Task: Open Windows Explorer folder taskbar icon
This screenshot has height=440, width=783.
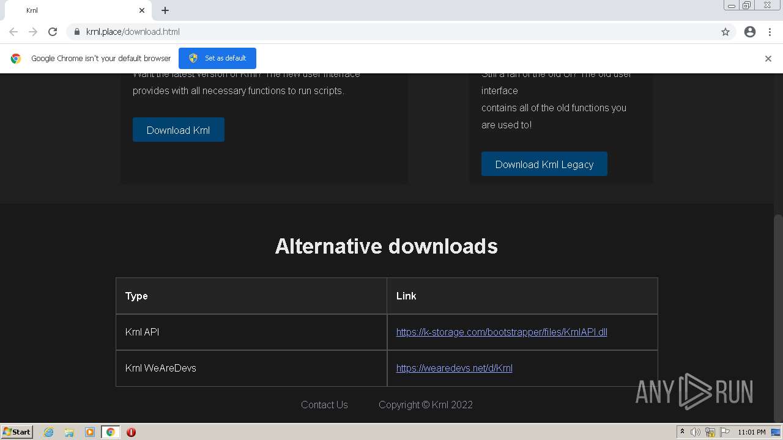Action: tap(69, 432)
